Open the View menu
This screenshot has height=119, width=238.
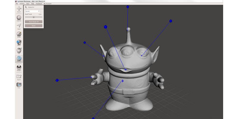[28, 4]
